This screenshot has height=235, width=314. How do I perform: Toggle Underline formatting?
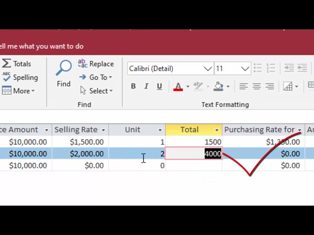(x=159, y=86)
